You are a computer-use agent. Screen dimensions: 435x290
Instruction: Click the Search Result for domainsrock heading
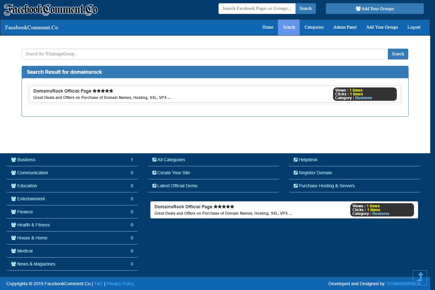pos(64,72)
